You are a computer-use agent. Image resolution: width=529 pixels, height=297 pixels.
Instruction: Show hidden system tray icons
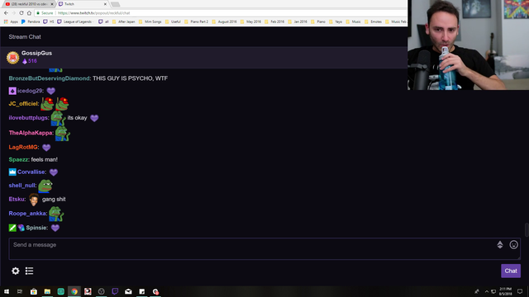click(487, 291)
